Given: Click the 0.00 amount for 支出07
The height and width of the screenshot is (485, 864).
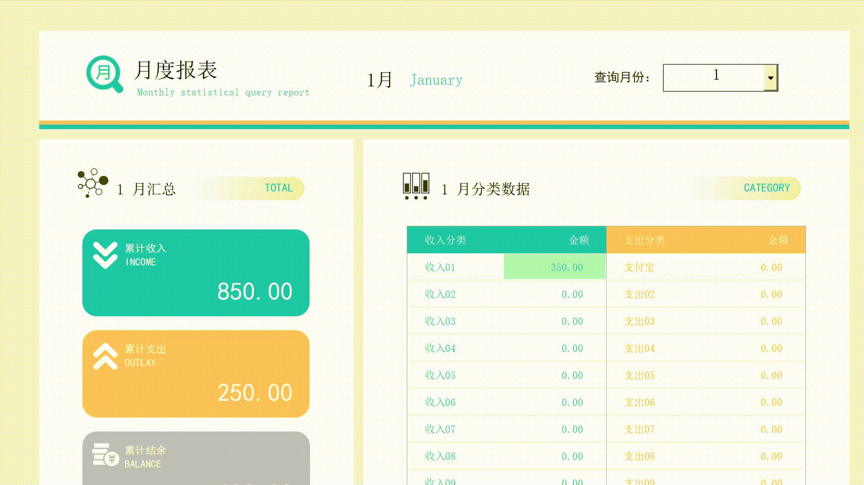Looking at the screenshot, I should pos(771,429).
